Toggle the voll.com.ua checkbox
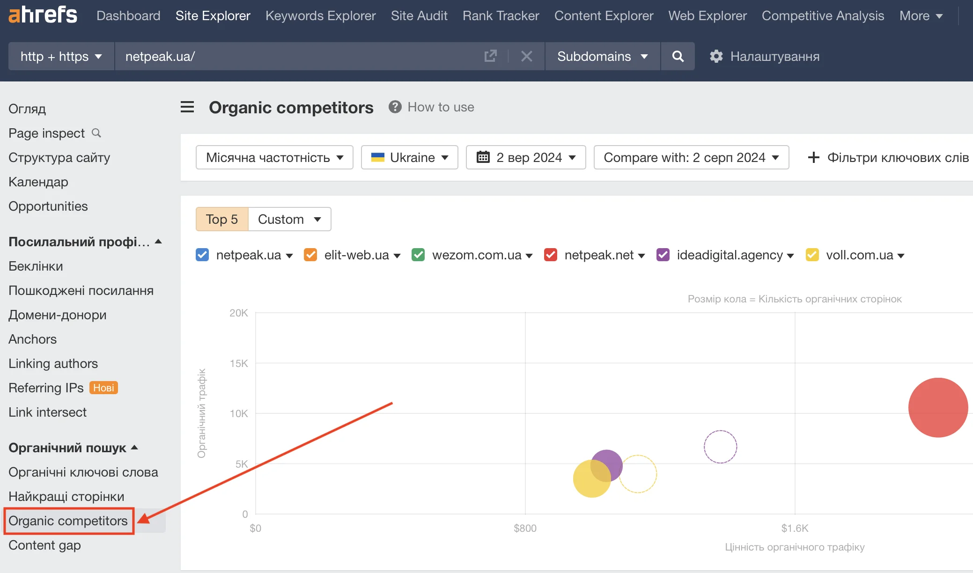973x573 pixels. click(x=812, y=255)
